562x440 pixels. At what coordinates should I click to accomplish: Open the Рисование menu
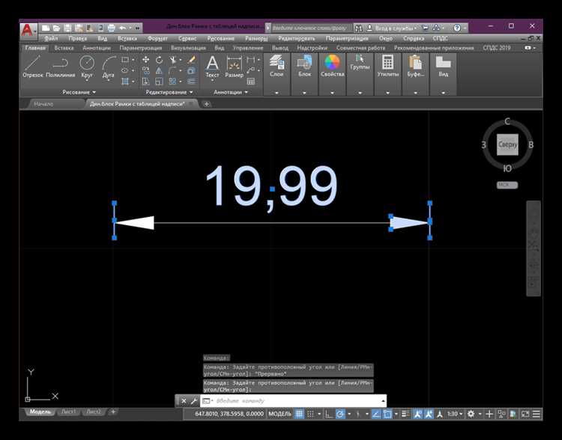tap(221, 38)
